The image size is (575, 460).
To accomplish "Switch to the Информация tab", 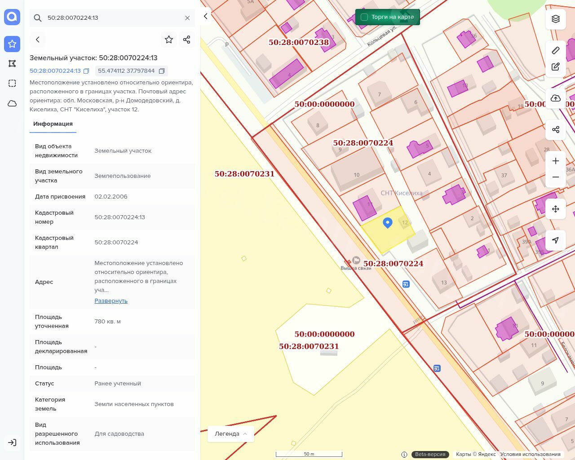I will tap(53, 124).
